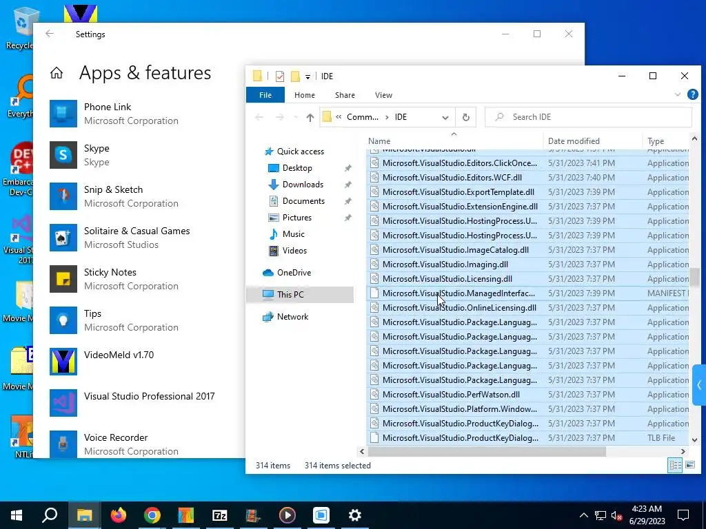The height and width of the screenshot is (529, 706).
Task: Click the file list horizontal scrollbar thumb
Action: (487, 451)
